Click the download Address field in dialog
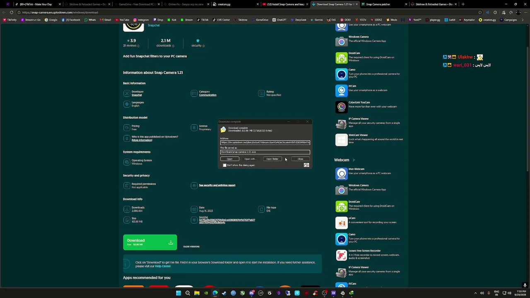The height and width of the screenshot is (298, 530). pyautogui.click(x=265, y=142)
